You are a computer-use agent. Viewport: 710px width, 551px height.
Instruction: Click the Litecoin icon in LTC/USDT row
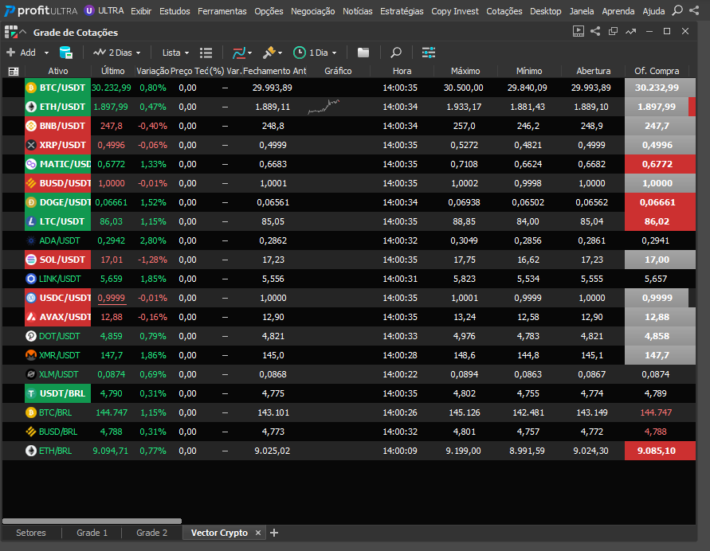click(31, 221)
